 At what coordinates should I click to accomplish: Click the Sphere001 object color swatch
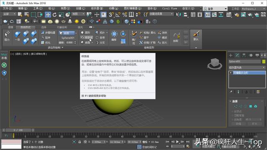pyautogui.click(x=264, y=61)
